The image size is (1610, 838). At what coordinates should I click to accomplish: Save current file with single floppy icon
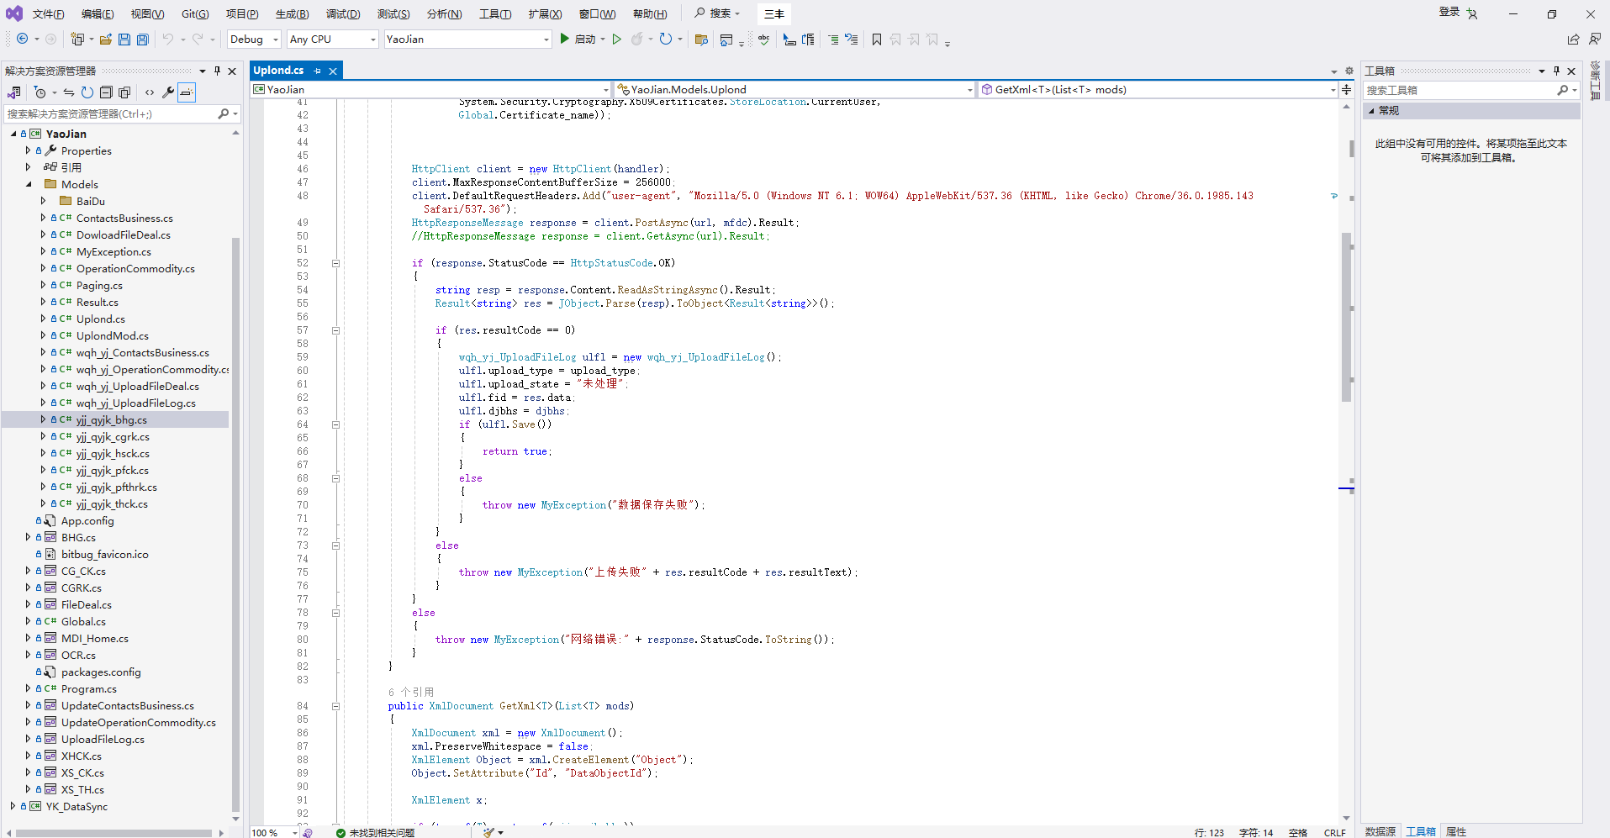coord(124,39)
